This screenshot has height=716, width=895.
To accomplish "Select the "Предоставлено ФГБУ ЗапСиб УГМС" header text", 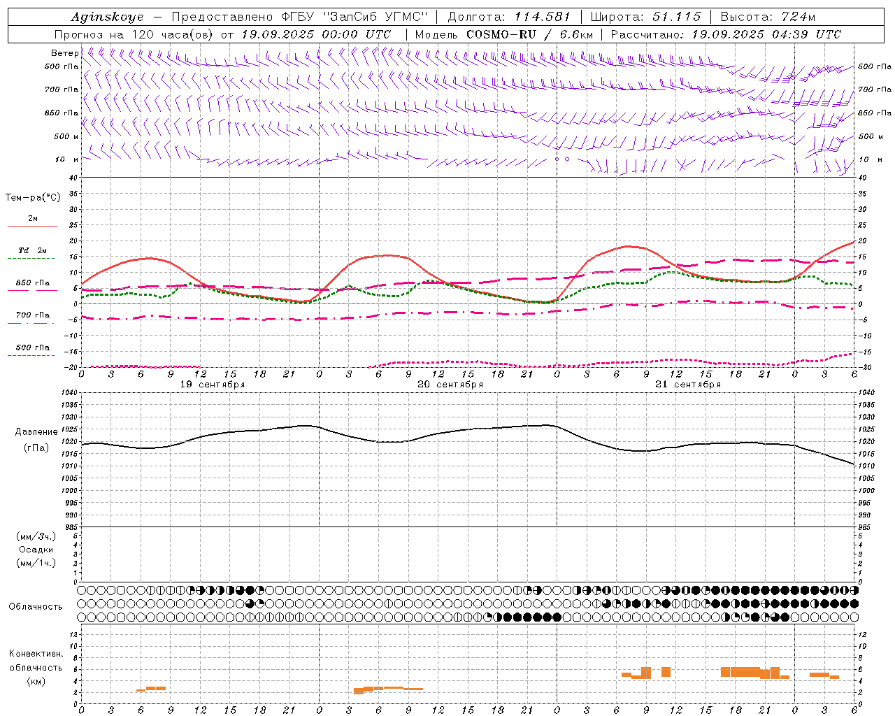I will (x=299, y=17).
